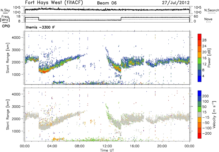Click the '16:00' time axis tick label
The width and height of the screenshot is (219, 152).
point(134,146)
